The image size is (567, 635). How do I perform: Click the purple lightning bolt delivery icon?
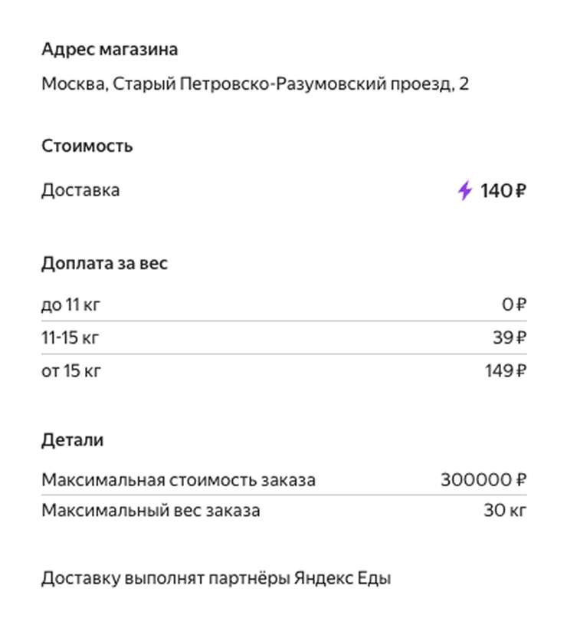pyautogui.click(x=464, y=190)
